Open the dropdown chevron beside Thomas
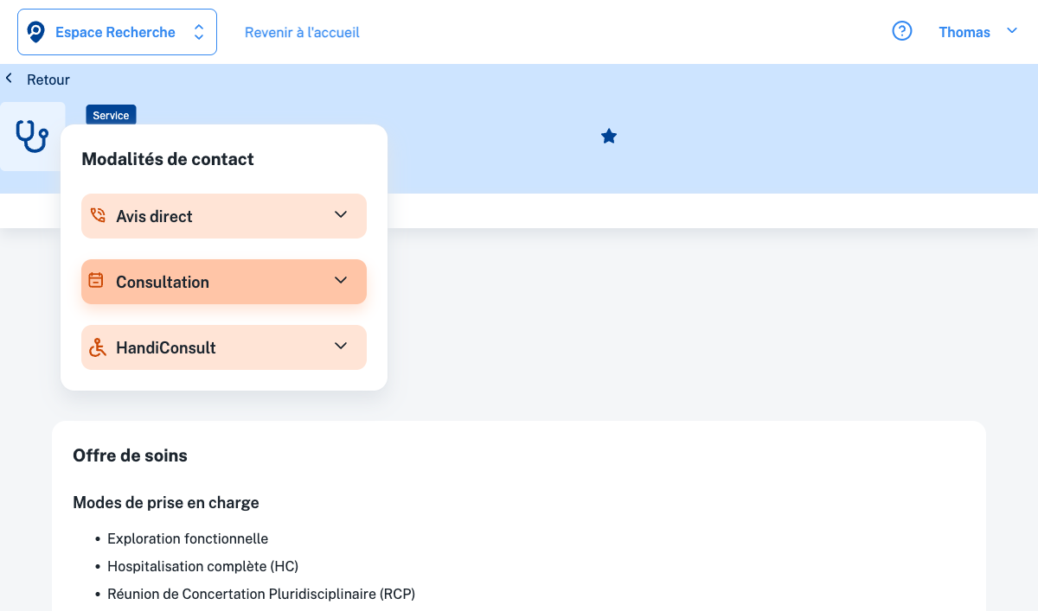 click(1012, 31)
